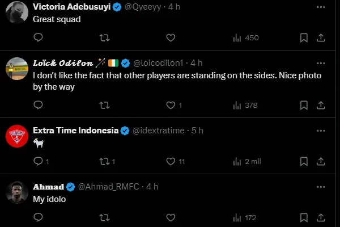The image size is (340, 227).
Task: Like the "Great squad" tweet
Action: (x=171, y=37)
